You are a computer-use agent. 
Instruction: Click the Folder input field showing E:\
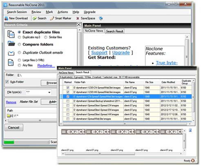(37, 75)
